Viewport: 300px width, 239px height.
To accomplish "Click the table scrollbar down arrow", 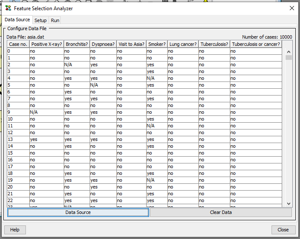I will pos(289,204).
